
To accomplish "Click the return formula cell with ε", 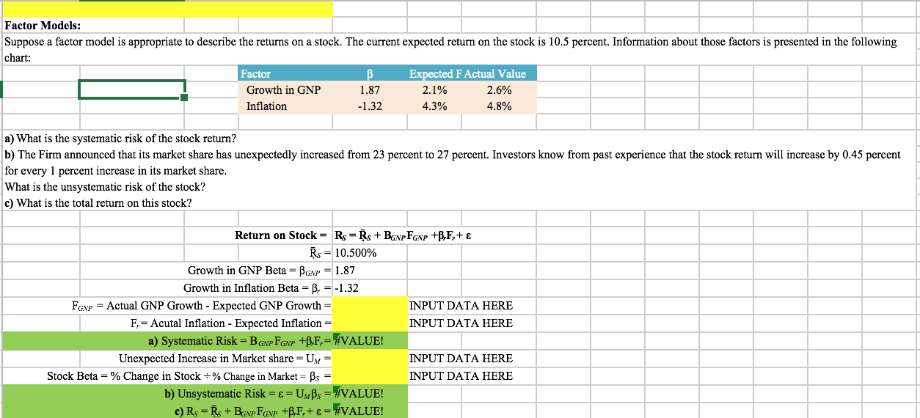I will pos(402,235).
